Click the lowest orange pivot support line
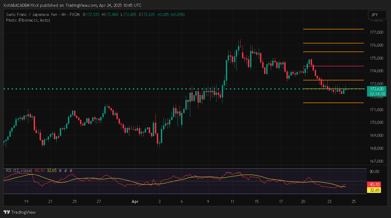Screen dimensions: 391x218 click(x=333, y=103)
